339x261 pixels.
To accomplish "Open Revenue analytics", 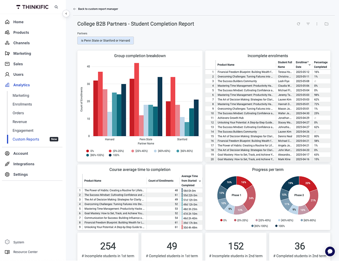I will [x=20, y=122].
